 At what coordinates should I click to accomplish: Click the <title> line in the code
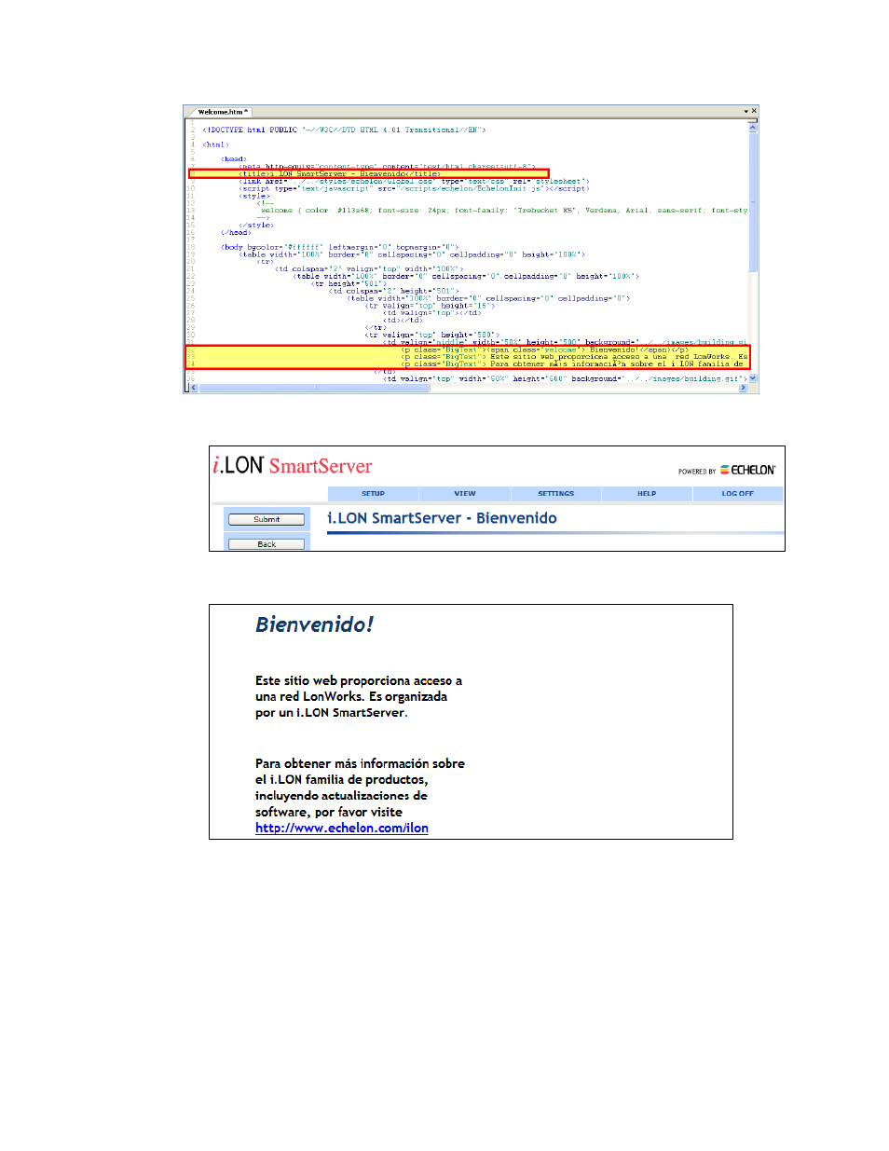pos(340,174)
